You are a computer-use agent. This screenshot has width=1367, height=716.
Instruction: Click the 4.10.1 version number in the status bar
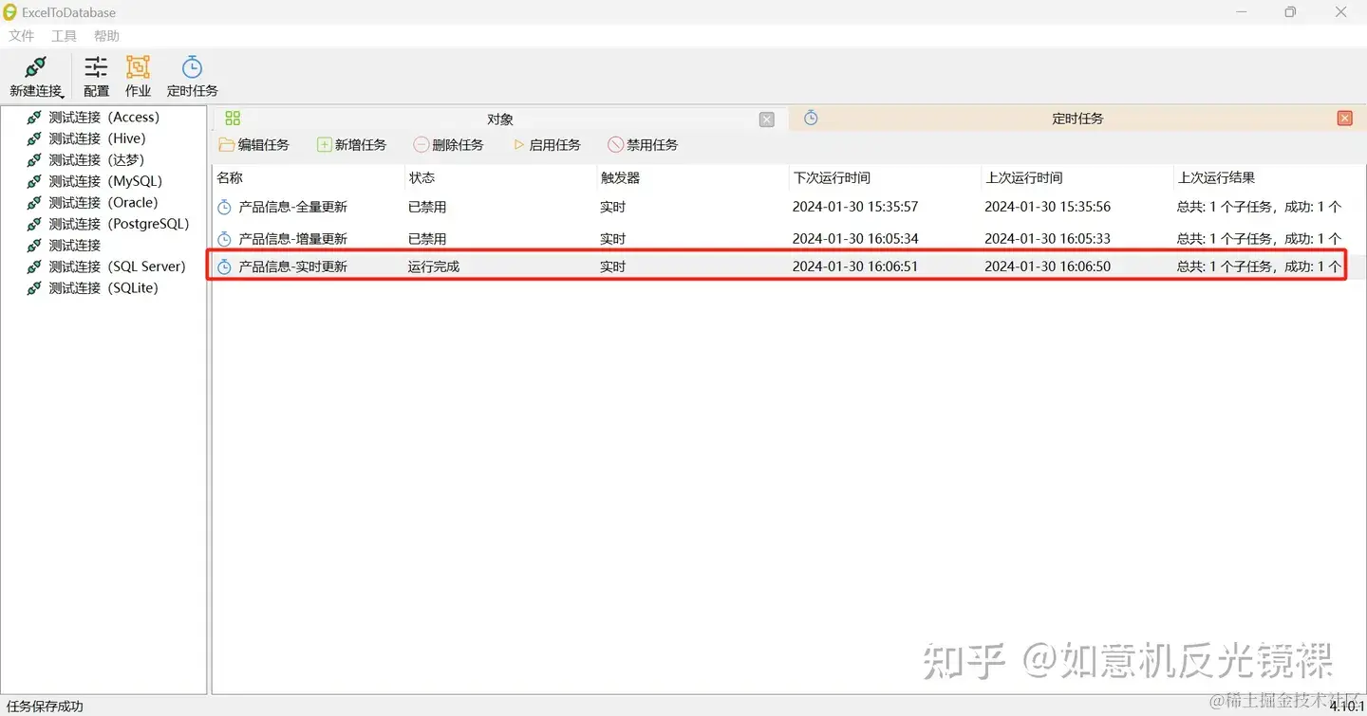pos(1347,707)
